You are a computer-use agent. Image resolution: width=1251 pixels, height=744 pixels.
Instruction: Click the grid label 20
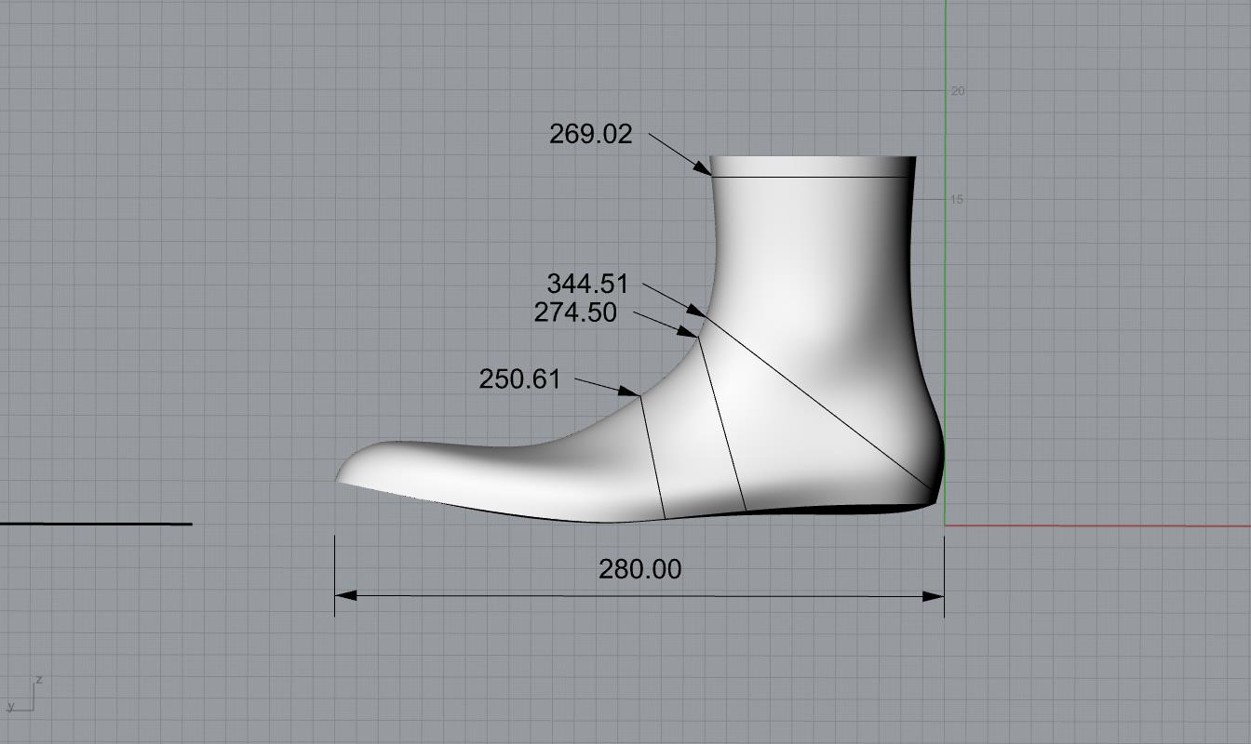(x=957, y=91)
